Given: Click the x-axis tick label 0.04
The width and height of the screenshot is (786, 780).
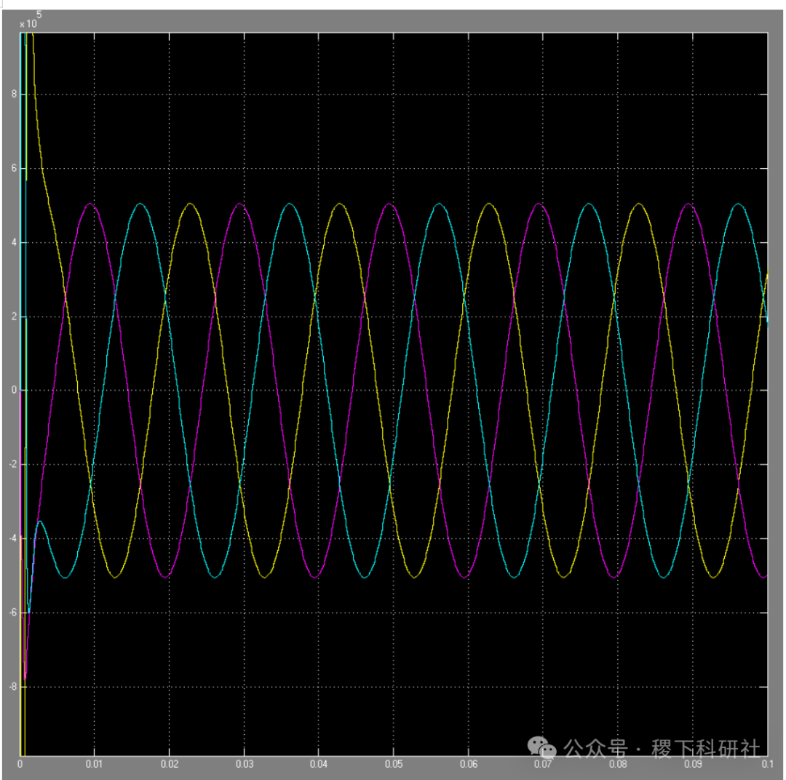Looking at the screenshot, I should (318, 764).
